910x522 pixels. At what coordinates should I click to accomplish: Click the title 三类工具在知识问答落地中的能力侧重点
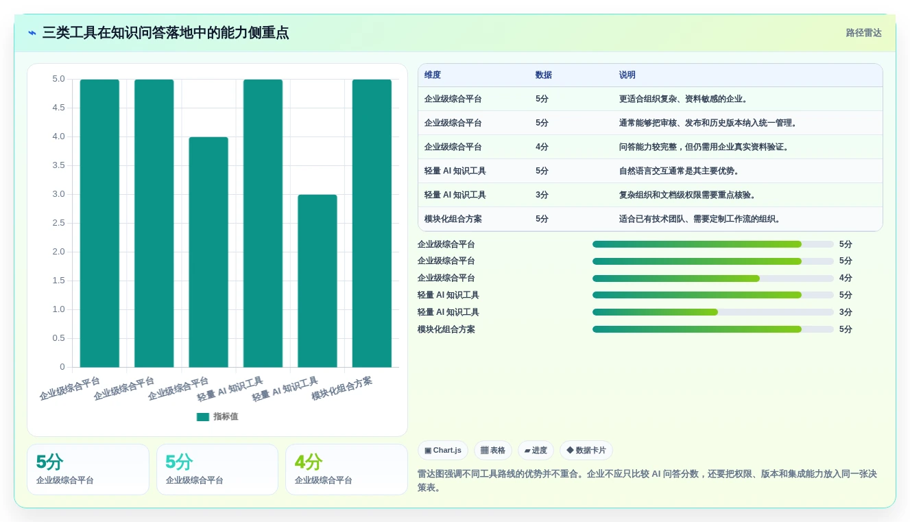pos(165,33)
